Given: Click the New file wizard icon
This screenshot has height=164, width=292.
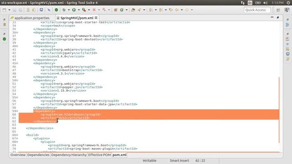Looking at the screenshot, I should (x=5, y=10).
